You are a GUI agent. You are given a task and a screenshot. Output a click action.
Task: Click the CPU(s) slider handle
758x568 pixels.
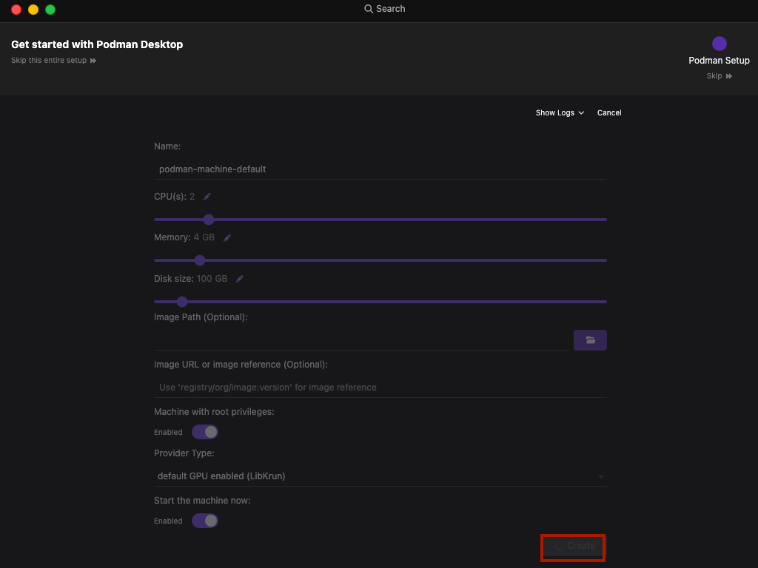point(208,220)
